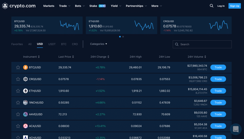Image resolution: width=244 pixels, height=139 pixels.
Task: Click the Sign Up button
Action: 234,6
